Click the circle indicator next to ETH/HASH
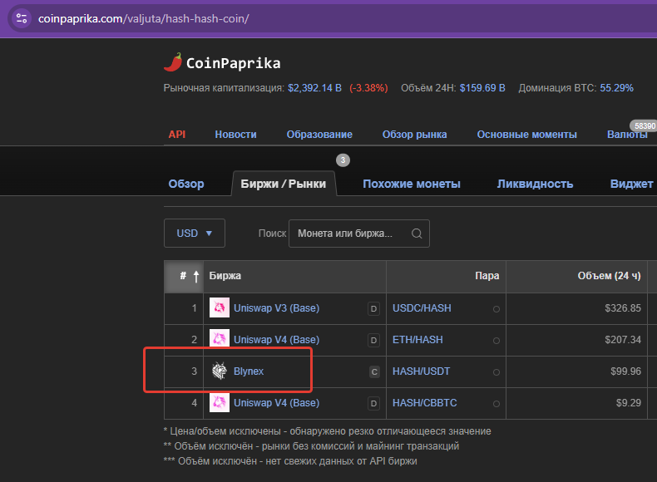This screenshot has width=657, height=482. click(x=496, y=341)
